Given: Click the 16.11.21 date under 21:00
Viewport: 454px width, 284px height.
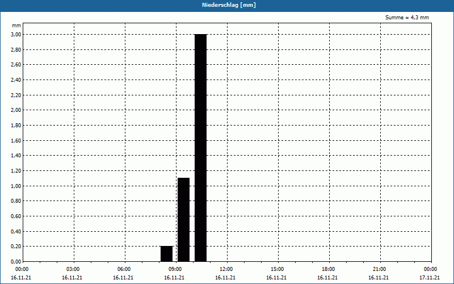Looking at the screenshot, I should 379,278.
